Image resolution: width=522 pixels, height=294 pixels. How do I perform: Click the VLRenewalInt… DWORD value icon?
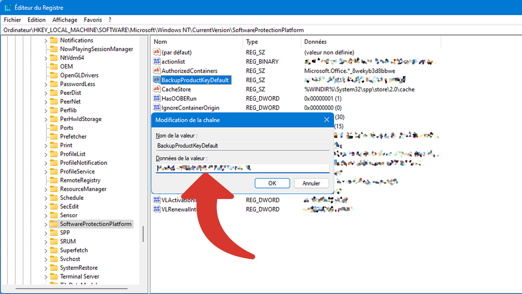pos(157,209)
